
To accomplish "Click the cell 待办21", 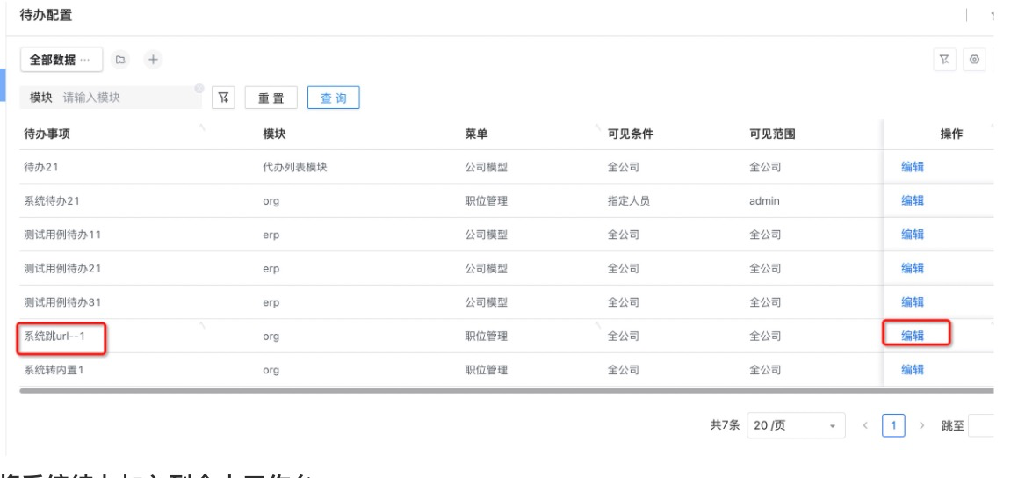I will click(x=41, y=167).
